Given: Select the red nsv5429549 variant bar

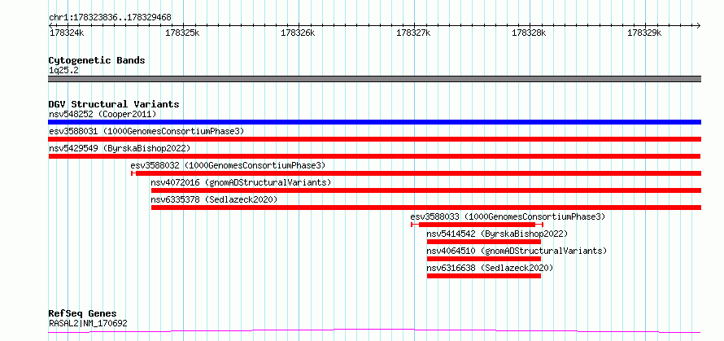Looking at the screenshot, I should [374, 156].
